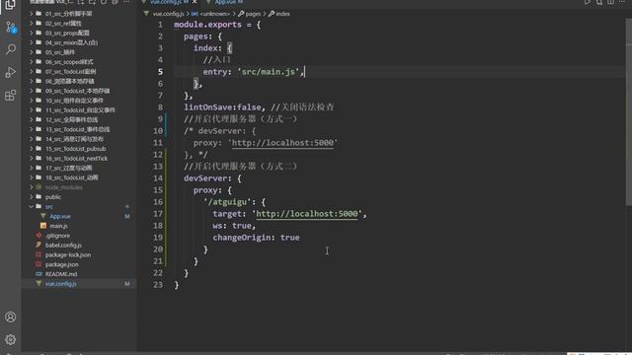Expand the node_modules folder chevron
This screenshot has width=632, height=355.
(x=31, y=187)
